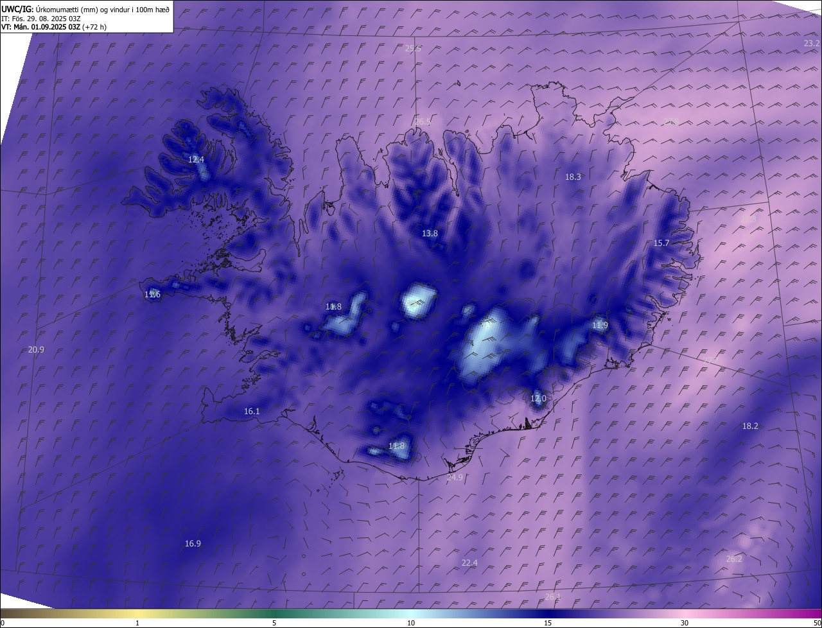
Task: Click the color scale tick labeled 50
Action: [x=817, y=623]
